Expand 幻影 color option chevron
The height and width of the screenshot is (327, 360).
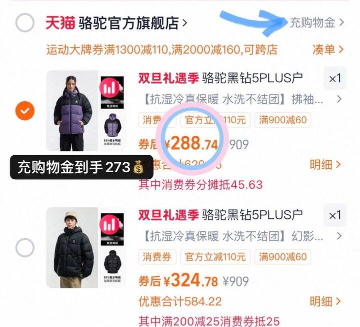[x=339, y=236]
